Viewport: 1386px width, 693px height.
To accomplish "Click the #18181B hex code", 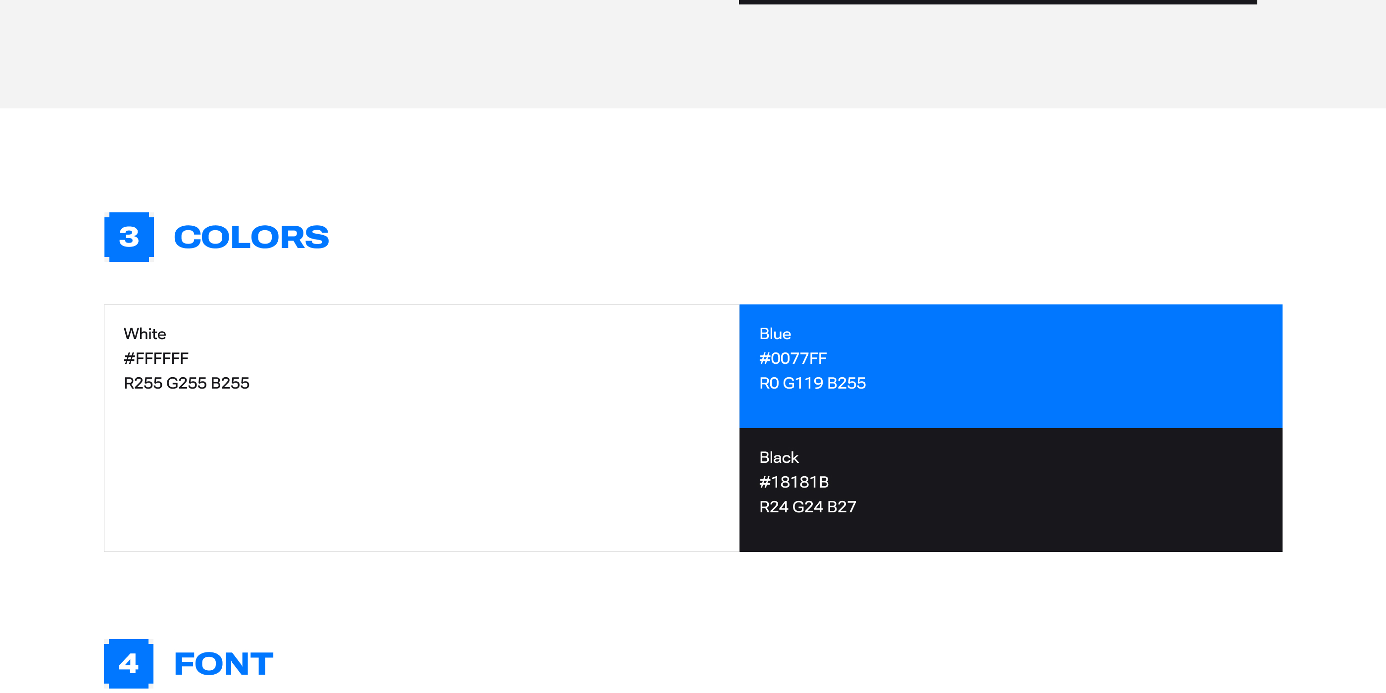I will (794, 482).
